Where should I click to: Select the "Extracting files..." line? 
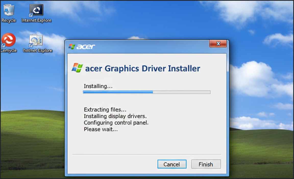click(105, 110)
